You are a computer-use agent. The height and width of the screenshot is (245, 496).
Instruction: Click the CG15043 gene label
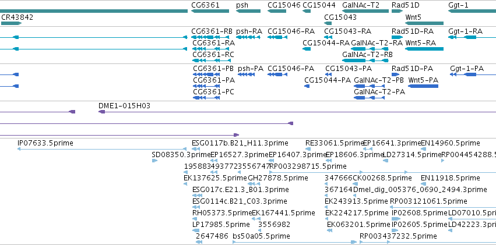point(340,17)
